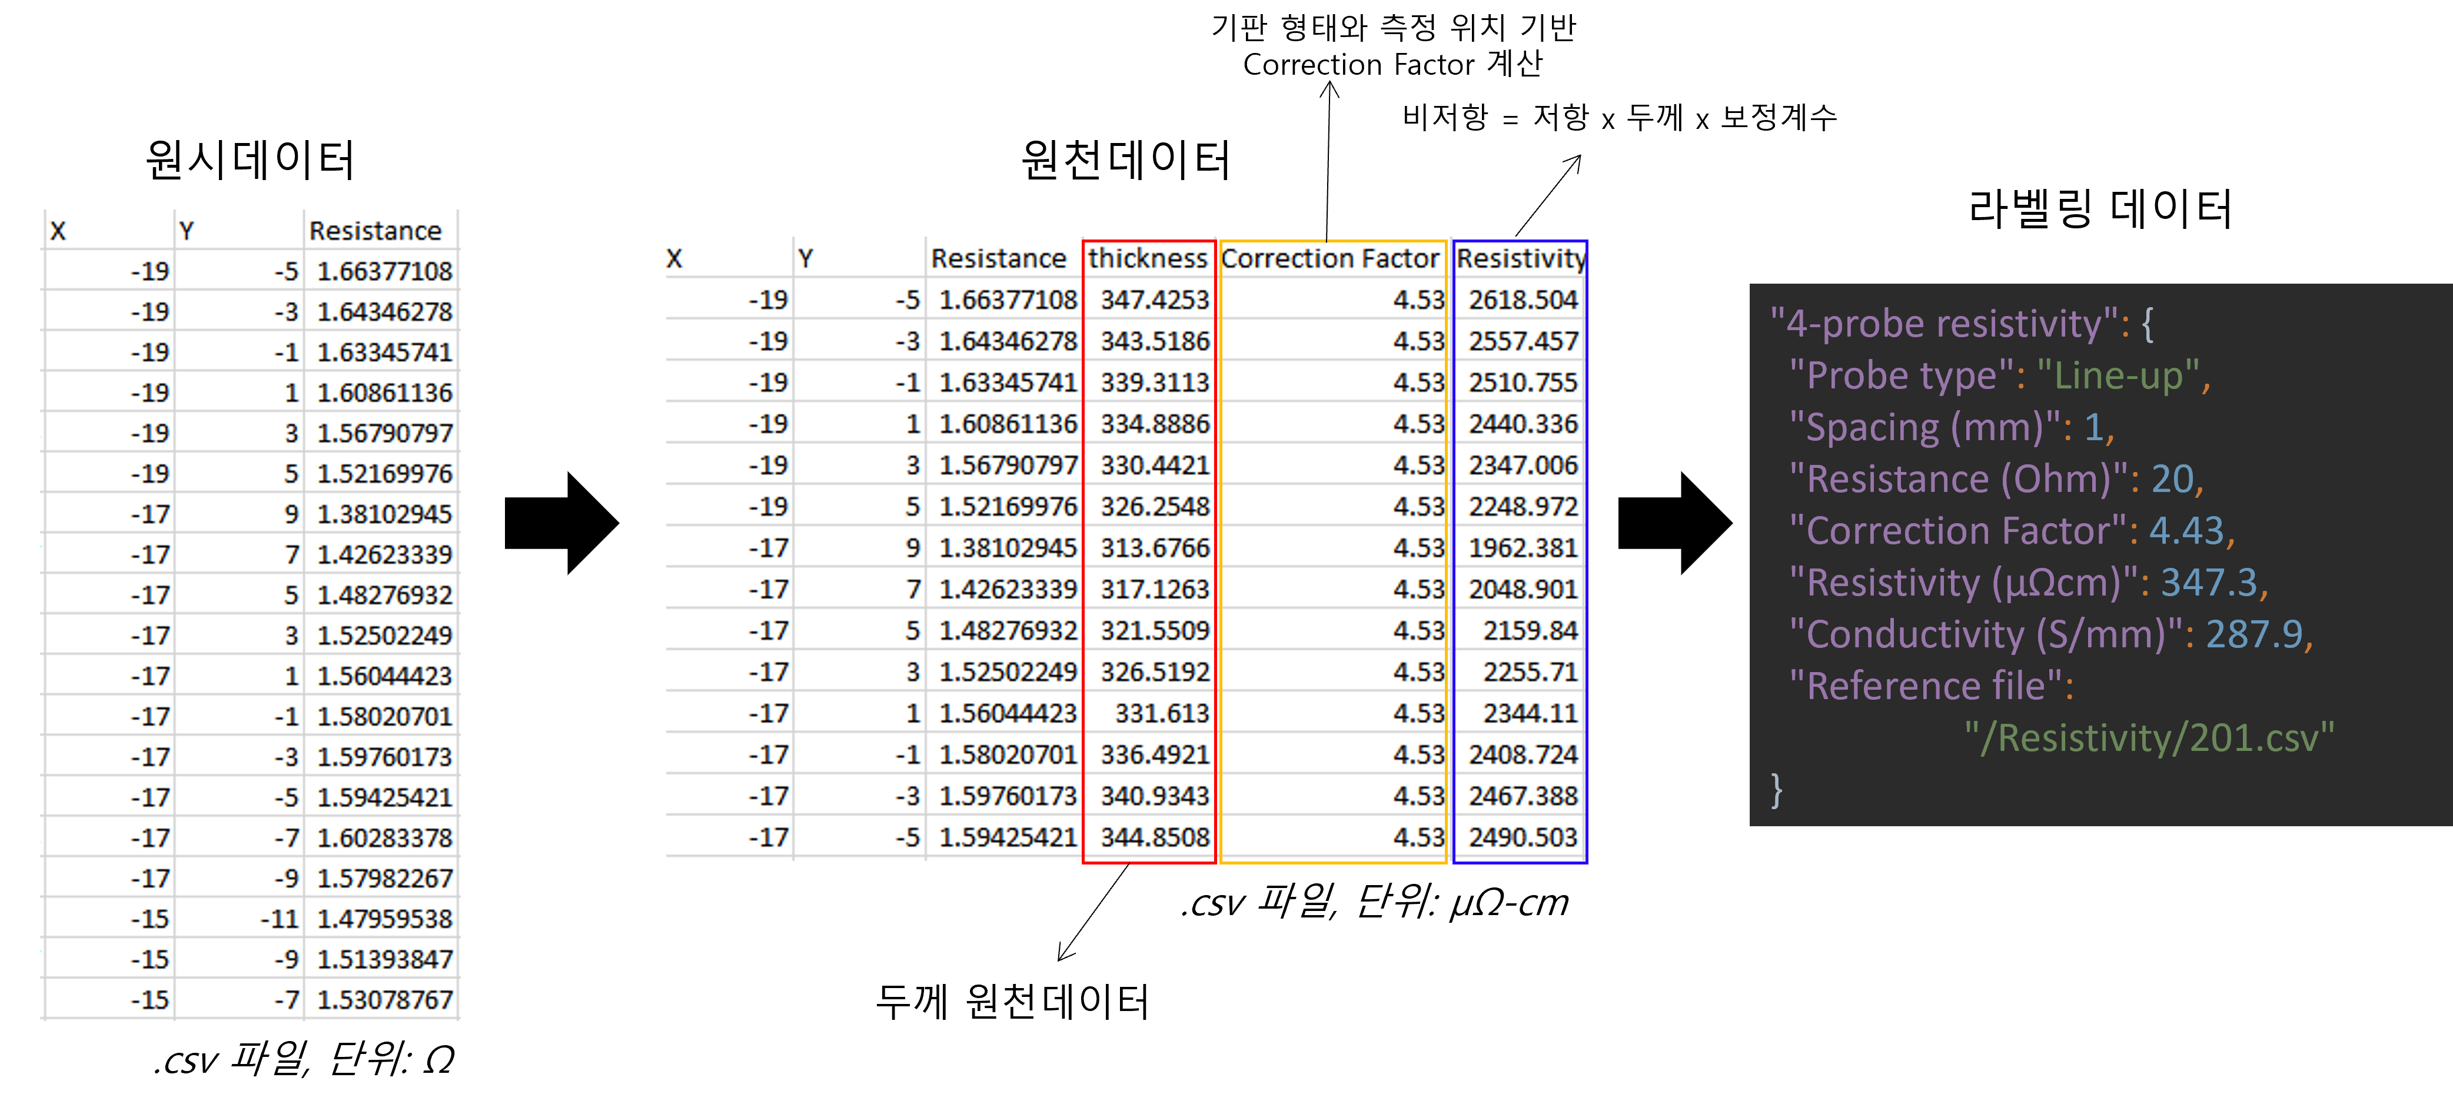Screen dimensions: 2453x1104
Task: Click the Resistance header in the 원천데이터 table
Action: 998,258
